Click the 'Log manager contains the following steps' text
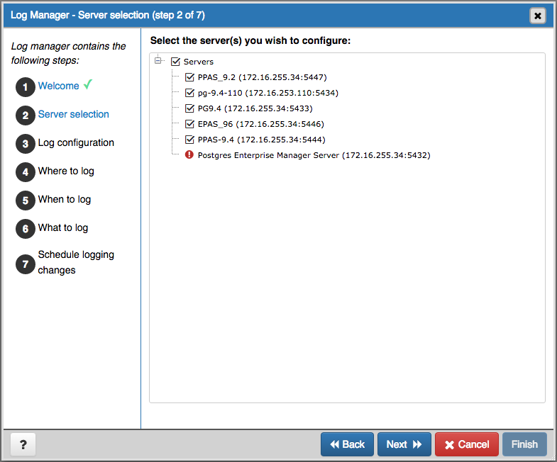This screenshot has width=557, height=462. click(x=68, y=53)
